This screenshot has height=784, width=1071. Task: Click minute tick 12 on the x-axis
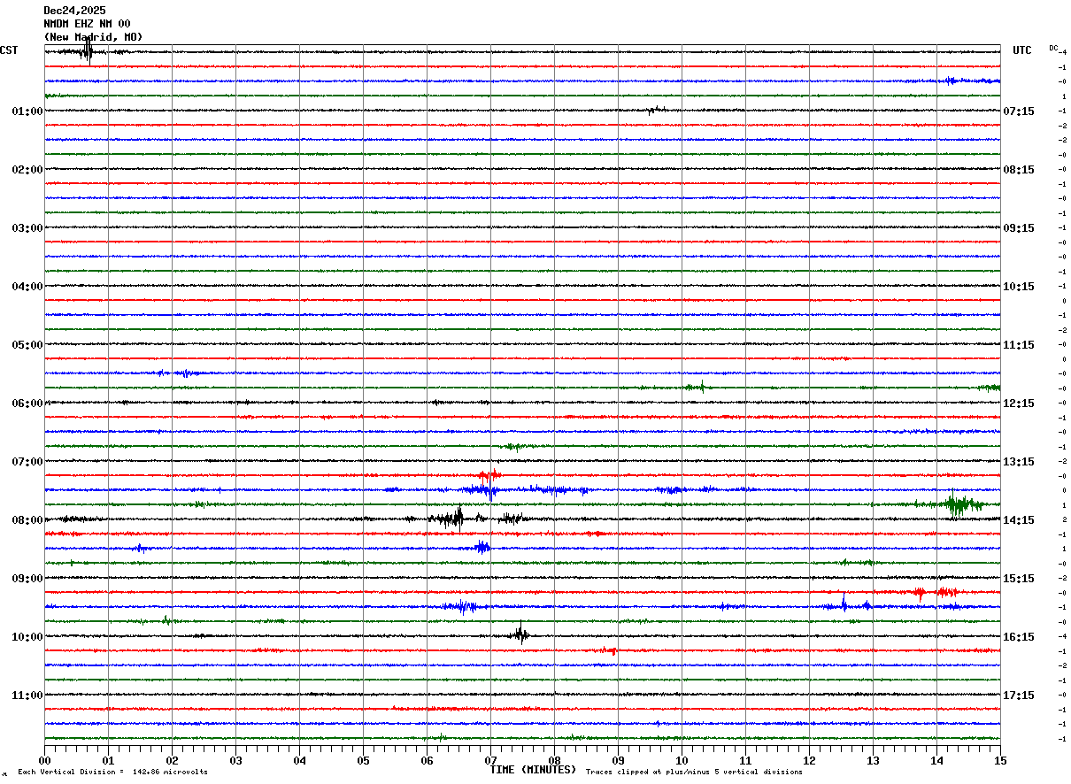tap(809, 760)
